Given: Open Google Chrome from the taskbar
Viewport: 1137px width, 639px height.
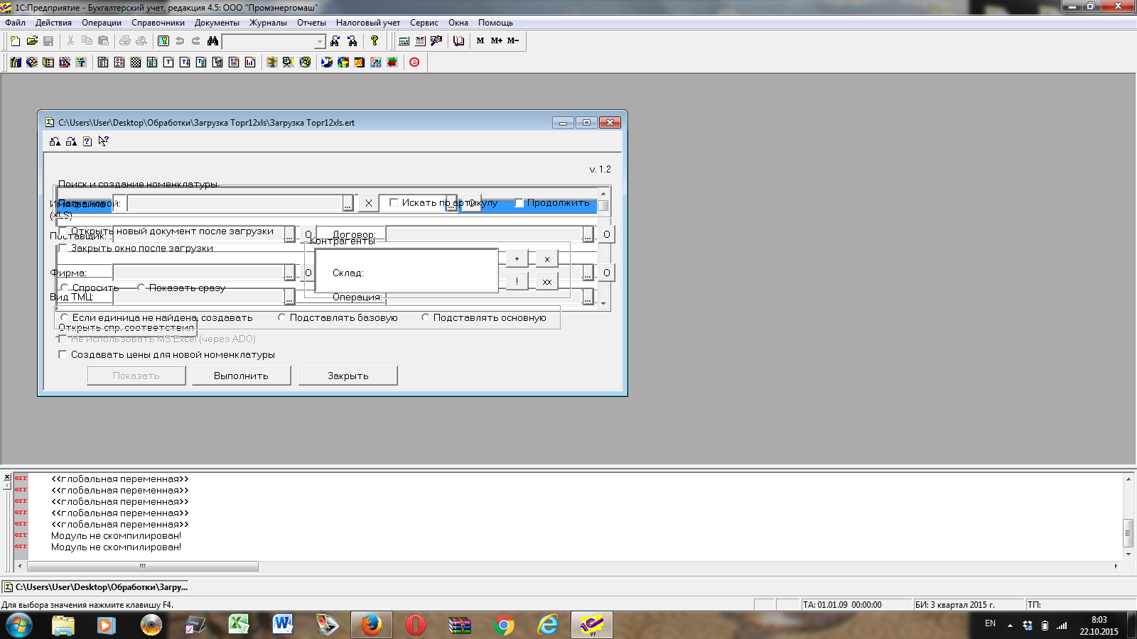Looking at the screenshot, I should coord(504,625).
